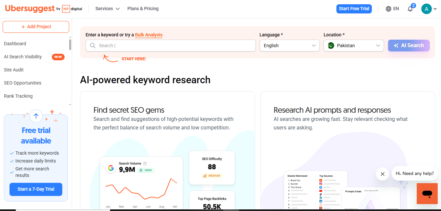Click the Track more keywords text
This screenshot has height=211, width=441.
pos(37,153)
